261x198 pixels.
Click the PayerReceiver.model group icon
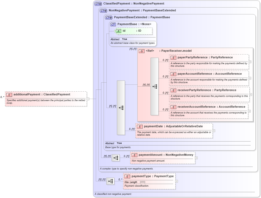pyautogui.click(x=142, y=51)
